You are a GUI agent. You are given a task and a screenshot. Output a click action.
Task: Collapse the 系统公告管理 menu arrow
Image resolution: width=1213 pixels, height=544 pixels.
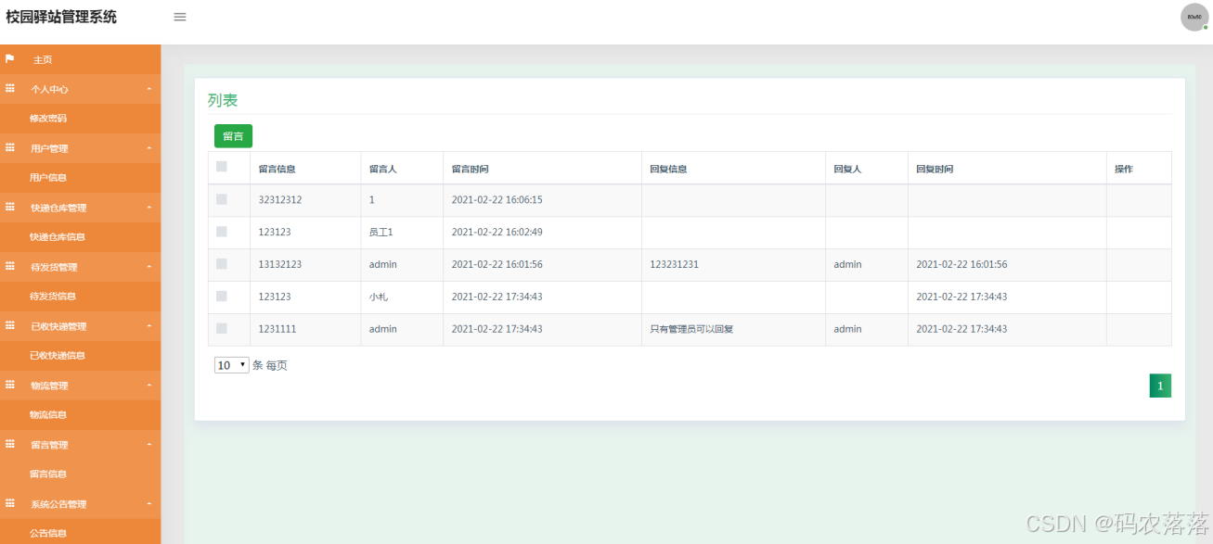pyautogui.click(x=149, y=504)
